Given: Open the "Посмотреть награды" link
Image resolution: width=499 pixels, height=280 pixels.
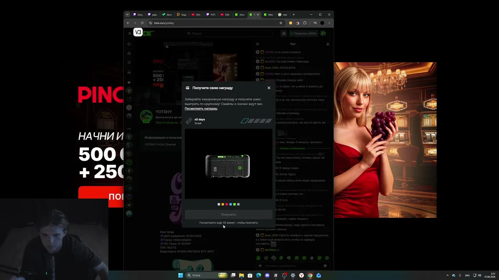Looking at the screenshot, I should click(x=201, y=108).
